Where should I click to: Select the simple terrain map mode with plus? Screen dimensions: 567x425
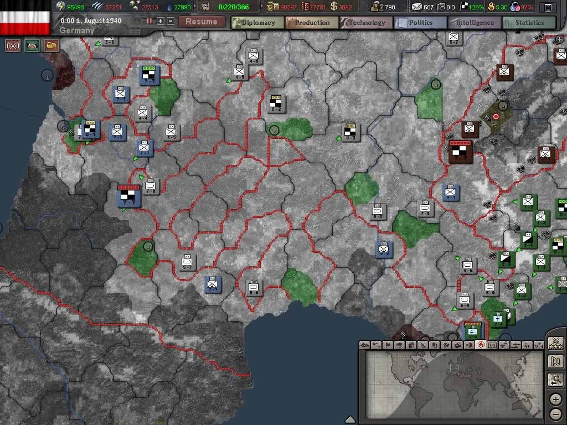(x=376, y=345)
